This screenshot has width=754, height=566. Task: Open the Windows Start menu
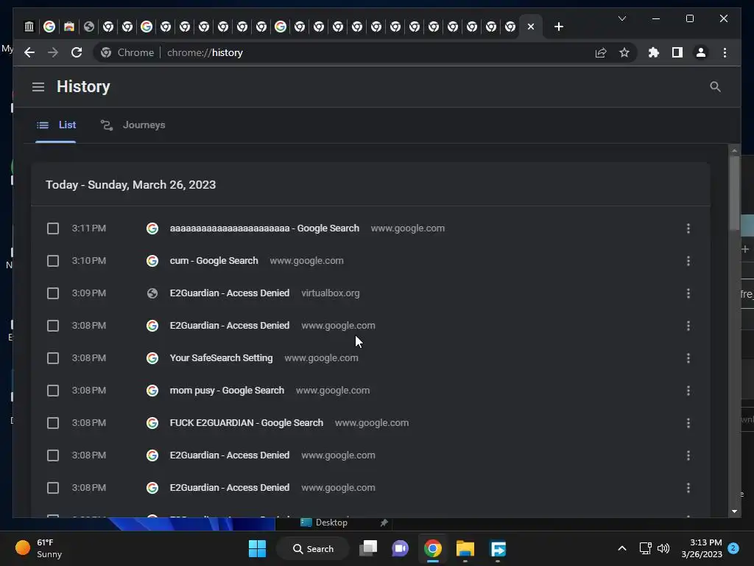[257, 548]
